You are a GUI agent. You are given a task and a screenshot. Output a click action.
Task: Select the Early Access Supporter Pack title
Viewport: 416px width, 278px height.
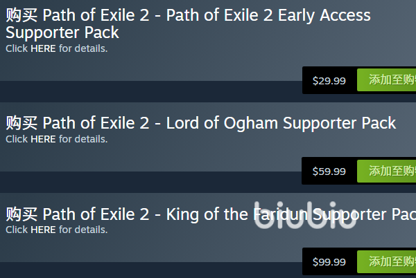(188, 24)
